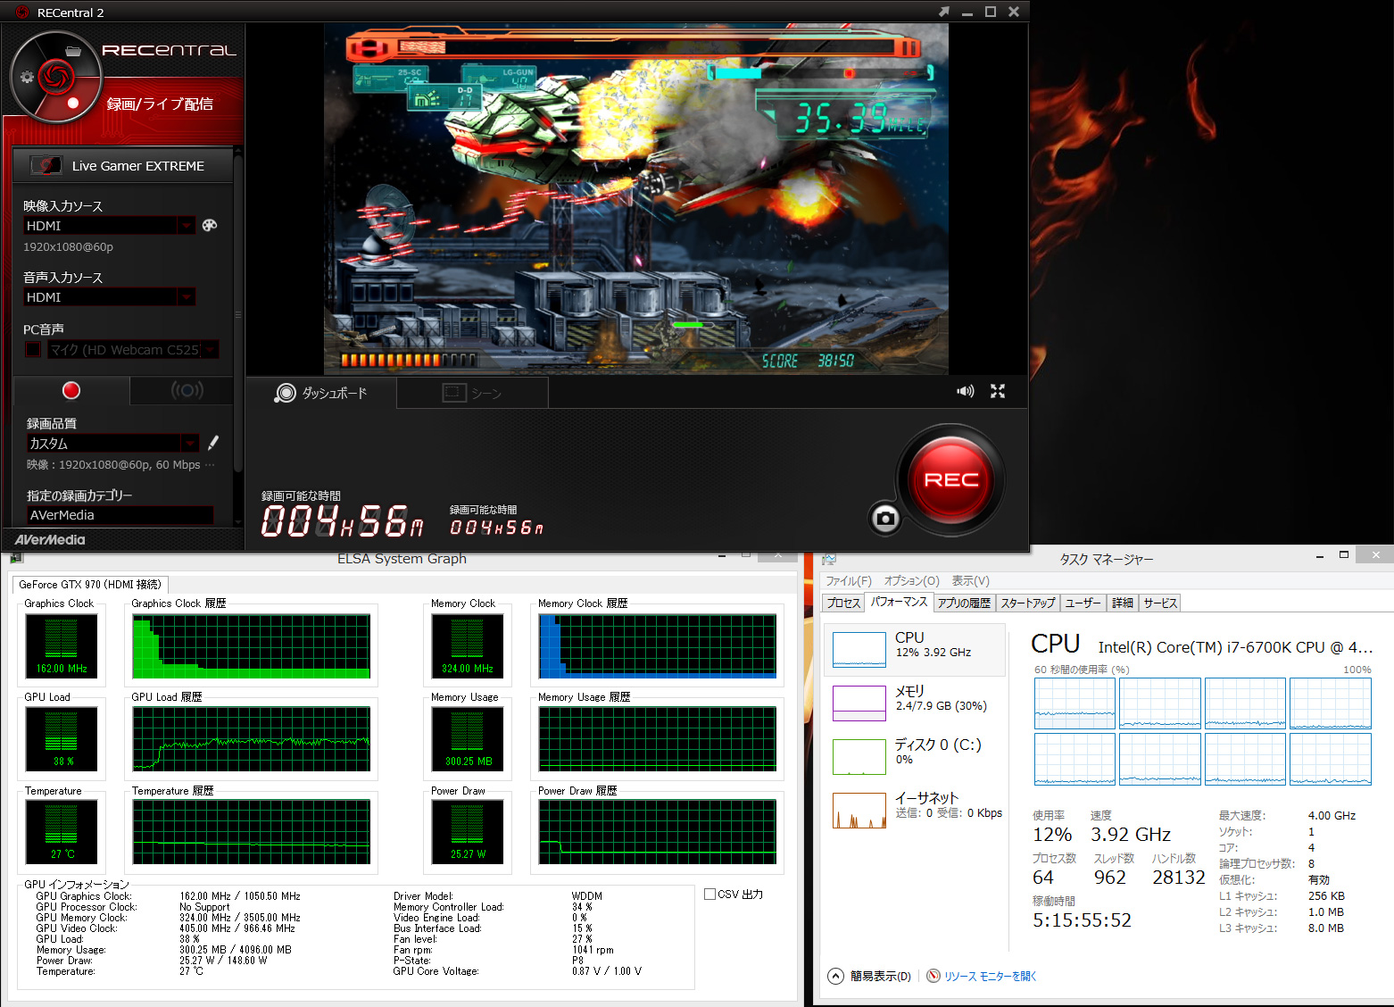
Task: Select the GeForce GTX 970 tab in ELSA
Action: pyautogui.click(x=90, y=585)
